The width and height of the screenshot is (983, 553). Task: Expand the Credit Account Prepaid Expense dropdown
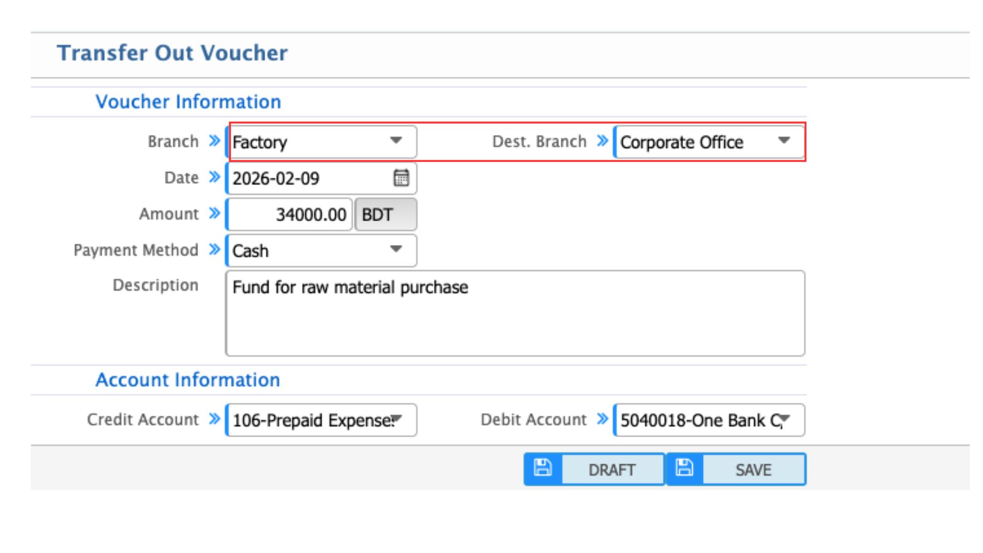click(322, 420)
